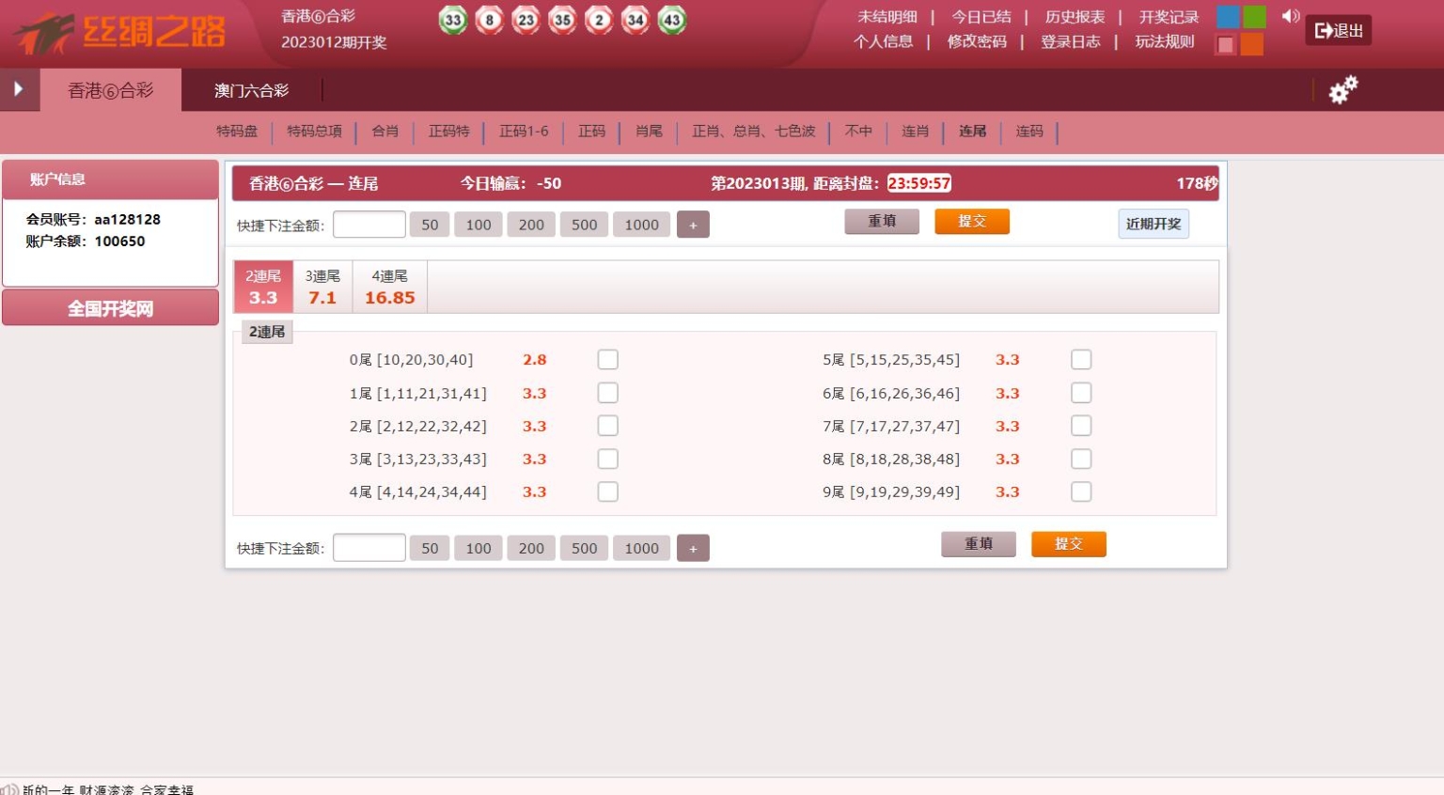Click the sidebar arrow toggle icon
Image resolution: width=1444 pixels, height=795 pixels.
18,89
